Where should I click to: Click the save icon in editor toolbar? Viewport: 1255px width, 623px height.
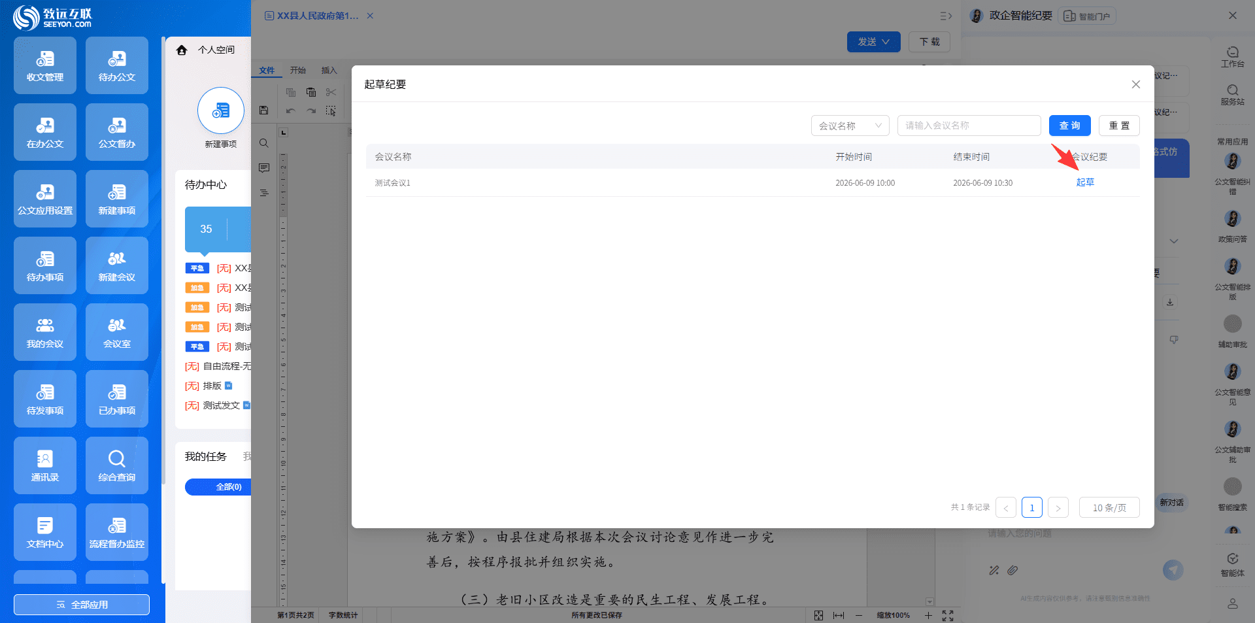264,110
